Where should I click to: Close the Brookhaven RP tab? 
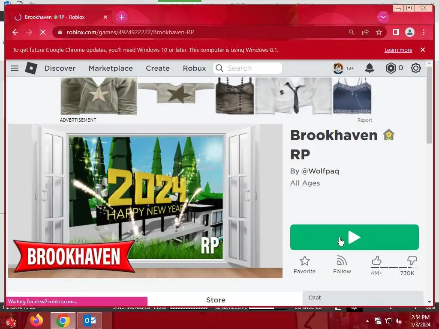(x=105, y=17)
